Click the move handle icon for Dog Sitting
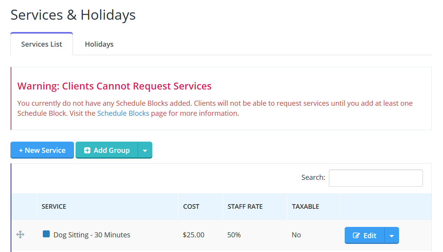Image resolution: width=443 pixels, height=252 pixels. click(x=20, y=235)
